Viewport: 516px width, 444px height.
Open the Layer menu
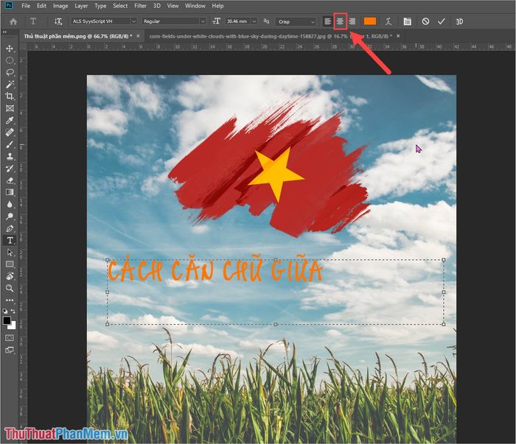[81, 6]
